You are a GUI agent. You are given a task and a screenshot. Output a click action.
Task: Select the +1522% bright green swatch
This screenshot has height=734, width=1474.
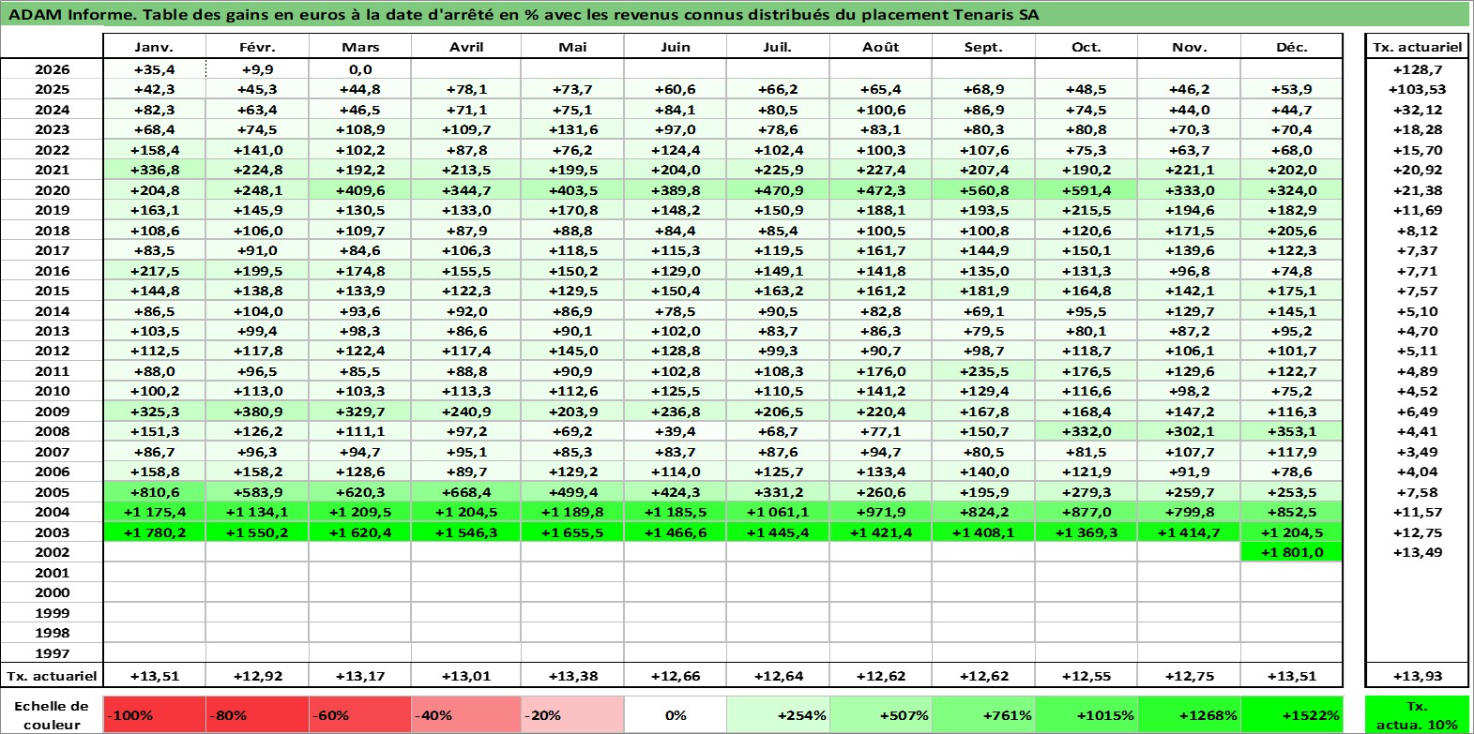tap(1291, 714)
